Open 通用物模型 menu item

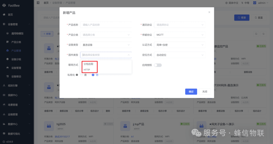17,33
